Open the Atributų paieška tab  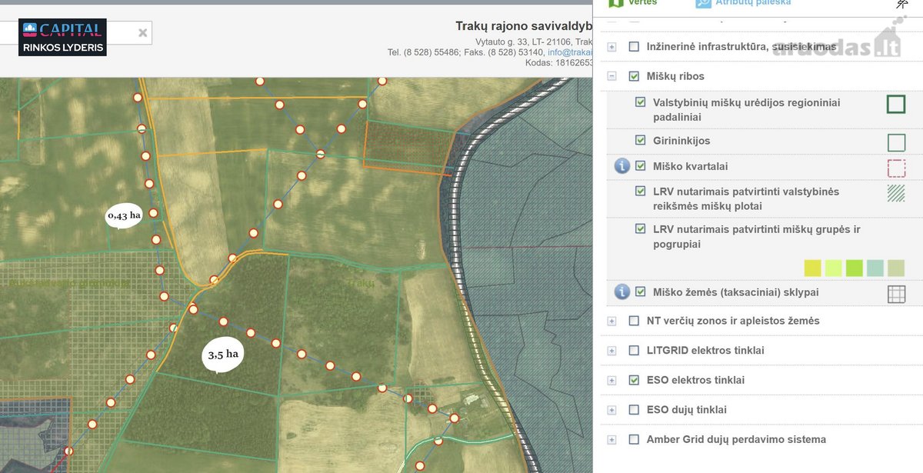pos(753,3)
